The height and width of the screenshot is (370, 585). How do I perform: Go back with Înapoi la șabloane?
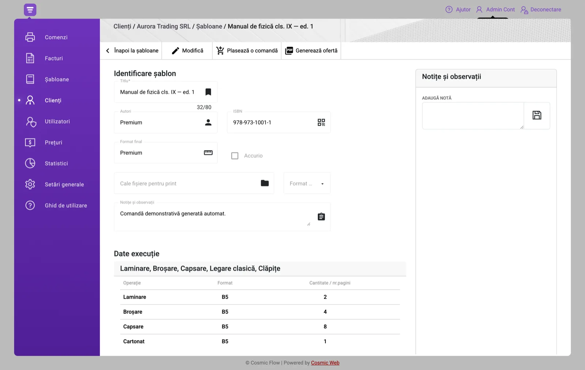click(132, 51)
